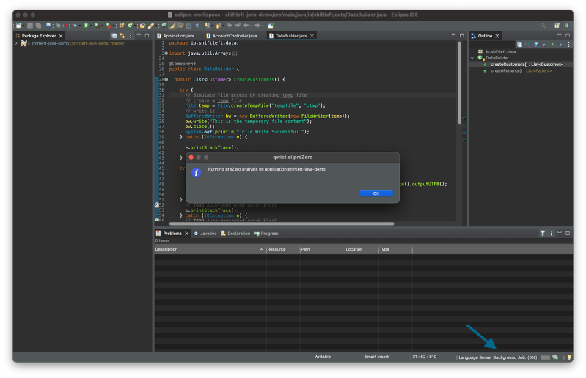Toggle Mark Occurrences highlighter icon
The height and width of the screenshot is (378, 586).
pyautogui.click(x=172, y=26)
